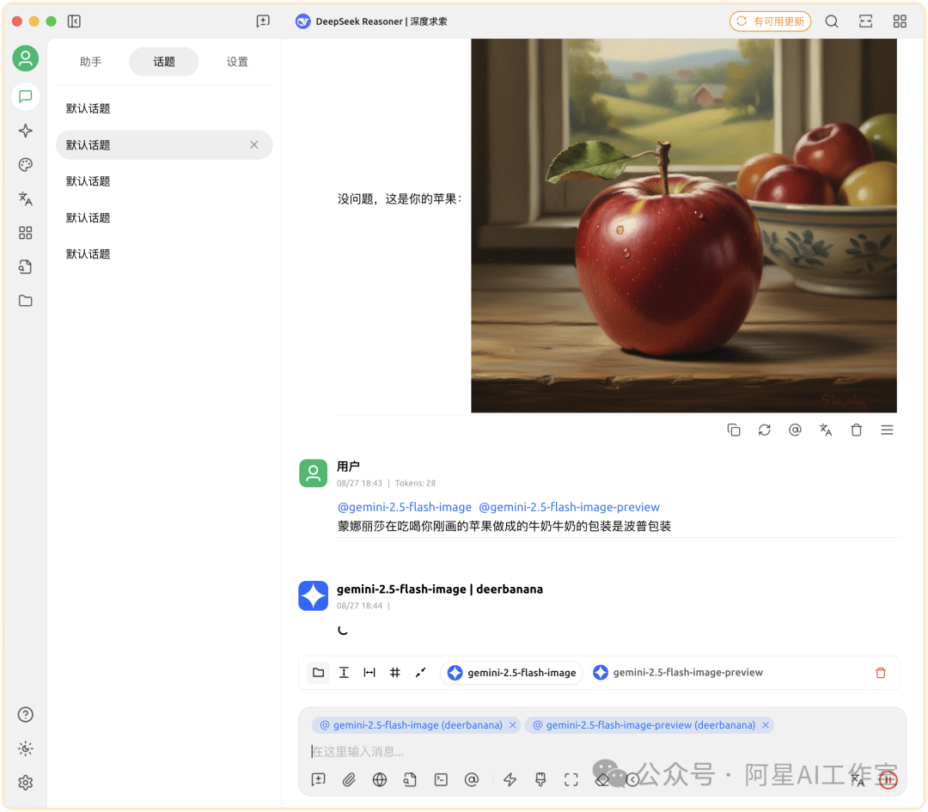The width and height of the screenshot is (928, 812).
Task: Open the search icon in title bar
Action: click(x=832, y=21)
